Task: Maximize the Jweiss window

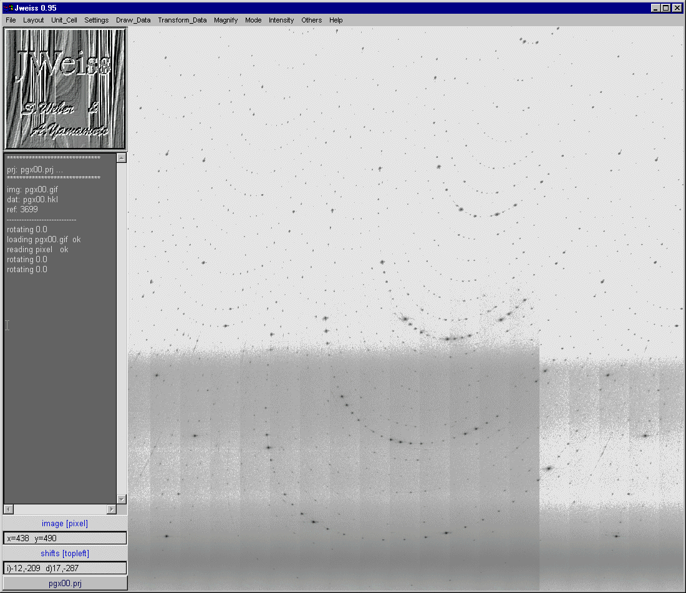Action: (x=666, y=8)
